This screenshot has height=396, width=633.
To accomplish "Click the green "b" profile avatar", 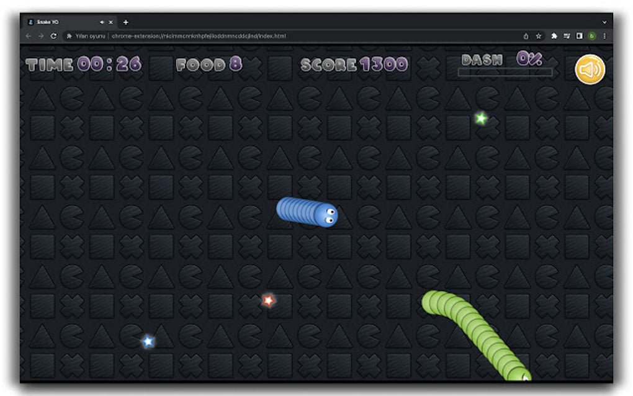I will point(592,36).
